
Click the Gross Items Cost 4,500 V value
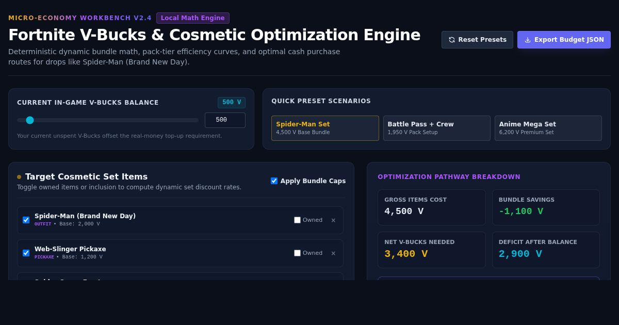click(x=404, y=212)
